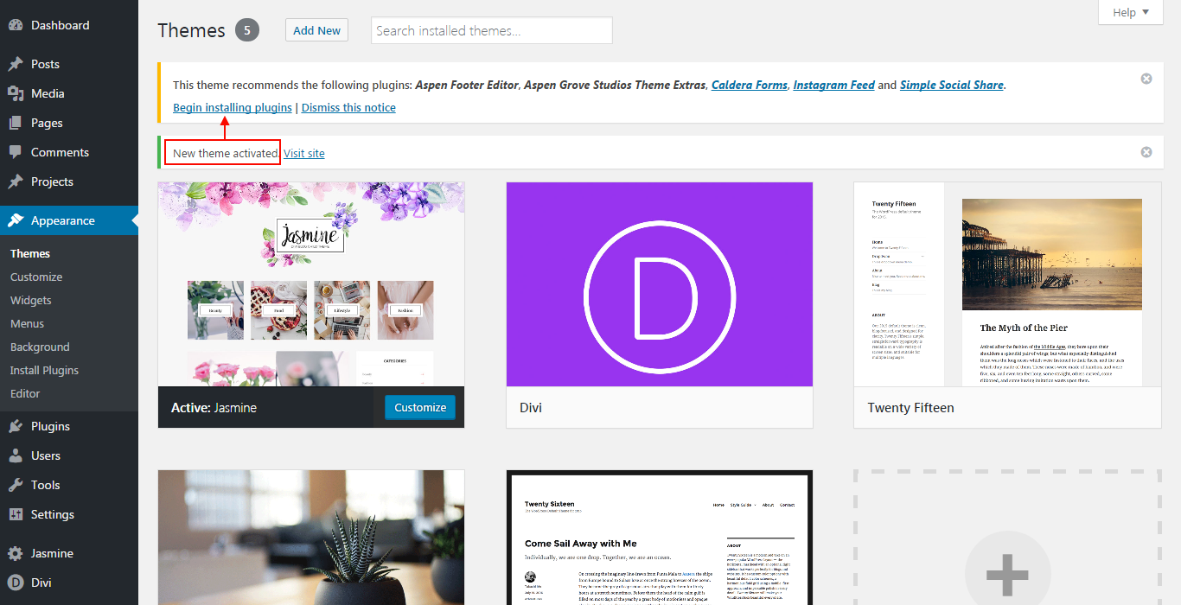Click the Users person icon

(16, 455)
